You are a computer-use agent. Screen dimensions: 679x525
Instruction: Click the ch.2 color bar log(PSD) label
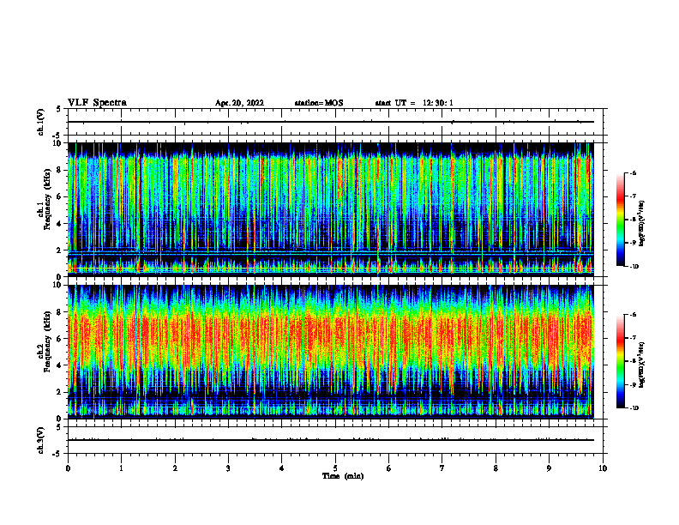click(x=642, y=365)
